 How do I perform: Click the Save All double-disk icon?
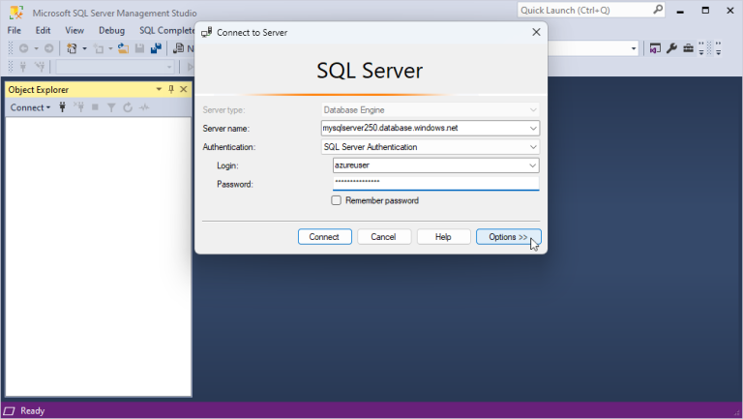pos(156,48)
